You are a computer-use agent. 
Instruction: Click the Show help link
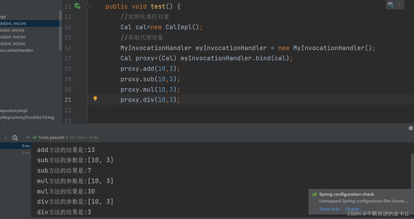329,209
